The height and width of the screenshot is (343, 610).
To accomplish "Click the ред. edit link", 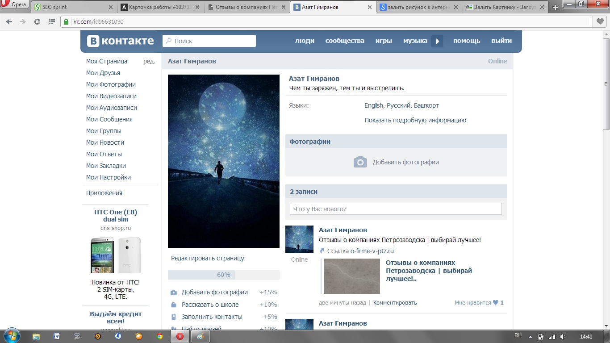I will pos(149,61).
